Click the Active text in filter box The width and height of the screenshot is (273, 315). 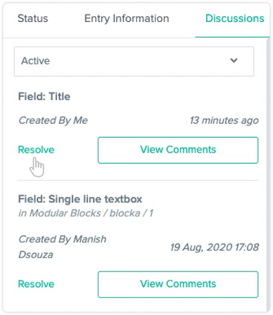[35, 61]
